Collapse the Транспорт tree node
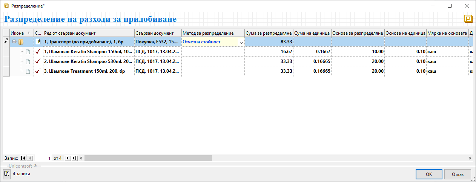This screenshot has height=182, width=476. [x=14, y=42]
